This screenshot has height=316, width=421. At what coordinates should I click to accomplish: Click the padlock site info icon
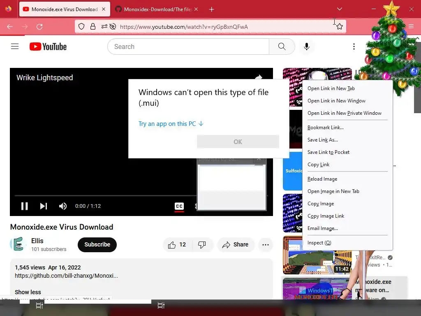[x=93, y=27]
